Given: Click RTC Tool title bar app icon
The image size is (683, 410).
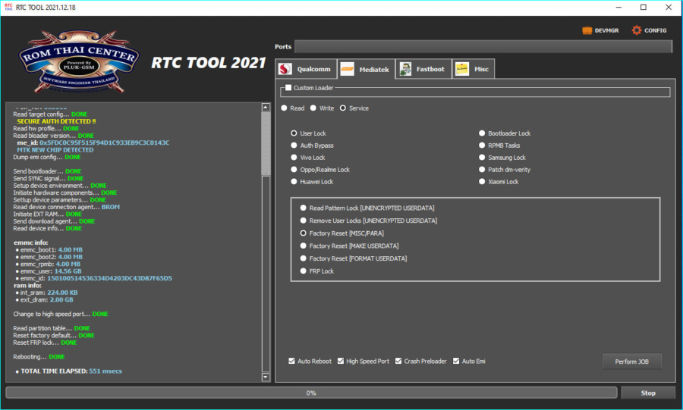Looking at the screenshot, I should click(8, 8).
